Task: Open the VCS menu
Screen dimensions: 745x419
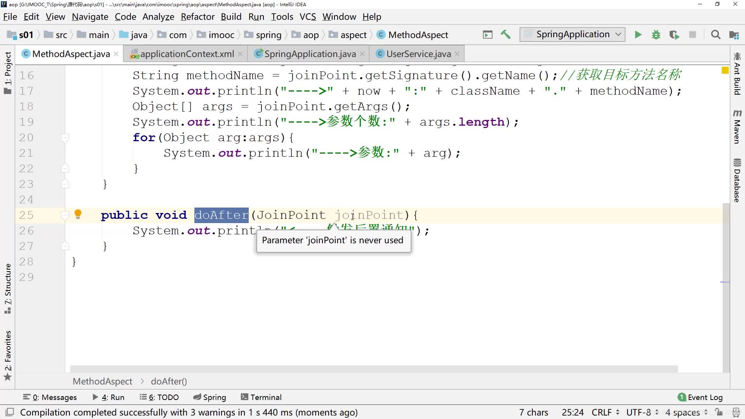Action: 308,17
